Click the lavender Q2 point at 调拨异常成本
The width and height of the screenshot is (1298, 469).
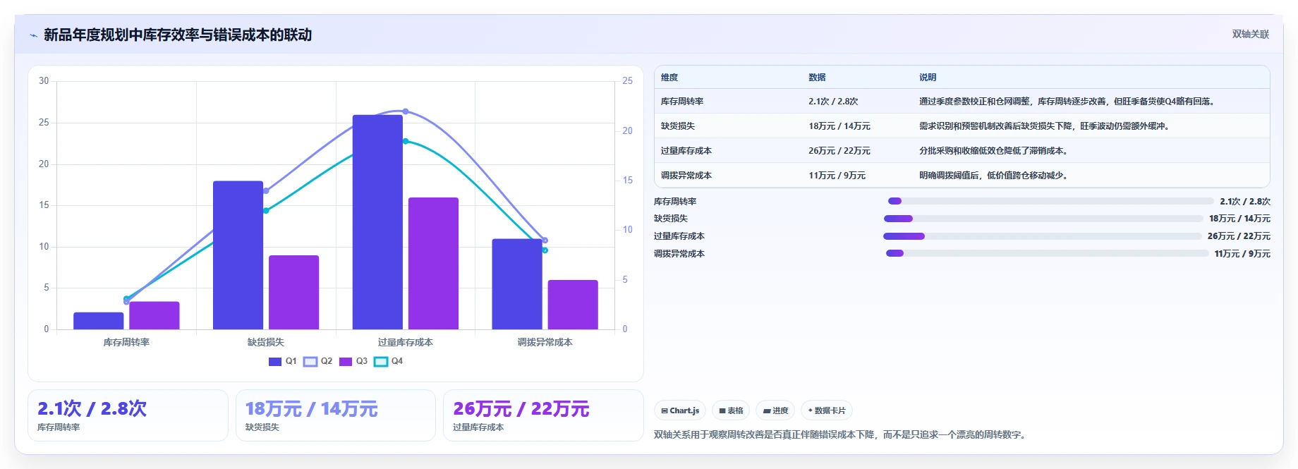click(x=545, y=240)
